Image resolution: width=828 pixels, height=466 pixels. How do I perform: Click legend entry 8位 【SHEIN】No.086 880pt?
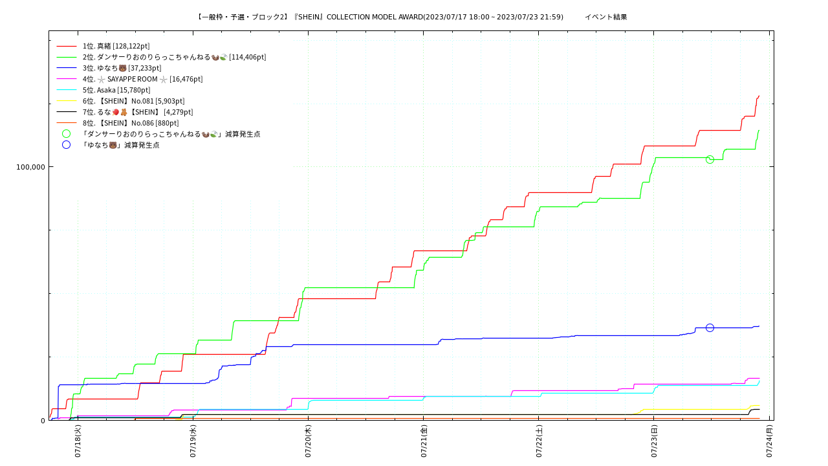(x=131, y=123)
